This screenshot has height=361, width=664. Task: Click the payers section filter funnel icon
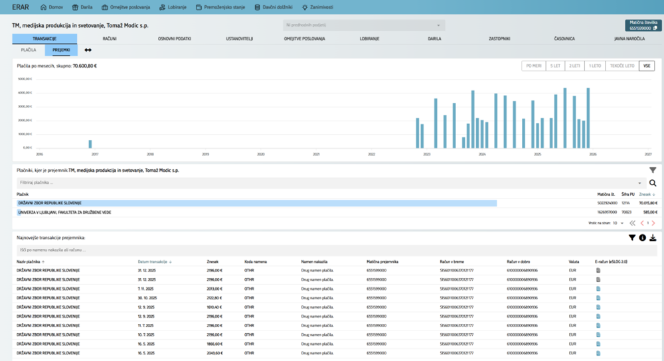[x=653, y=171]
